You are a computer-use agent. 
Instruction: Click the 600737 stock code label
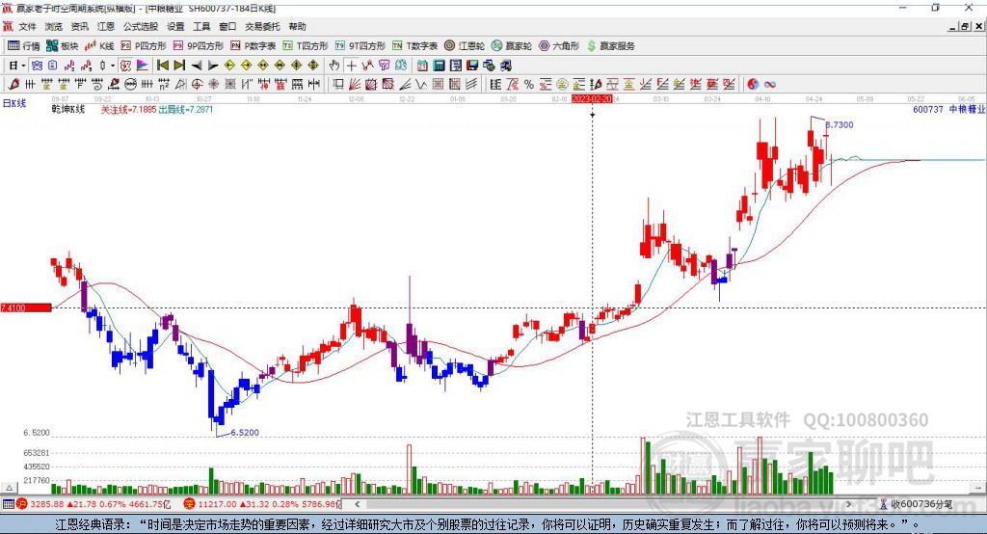928,109
